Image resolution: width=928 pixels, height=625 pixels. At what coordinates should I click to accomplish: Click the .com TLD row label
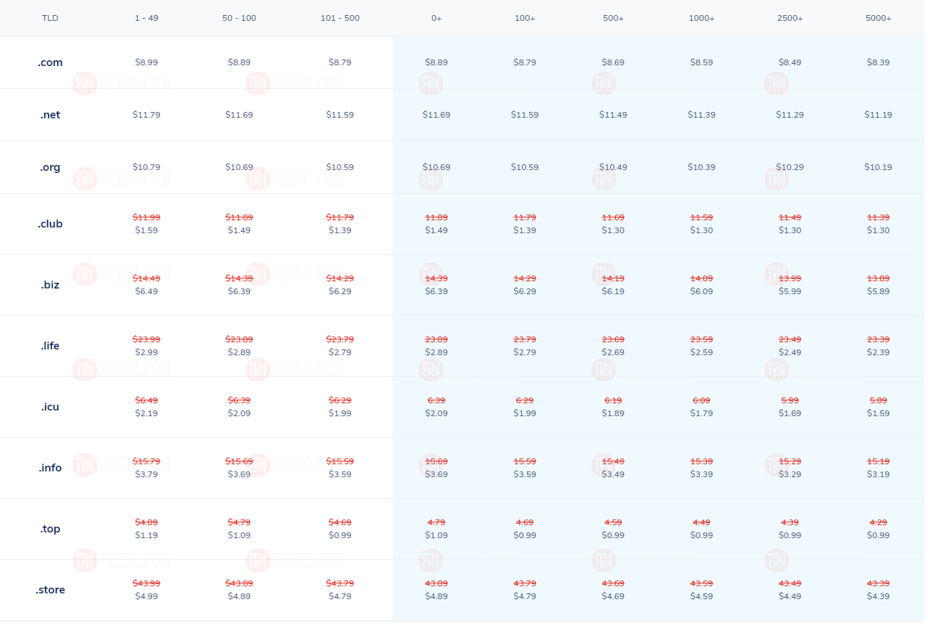click(x=50, y=62)
